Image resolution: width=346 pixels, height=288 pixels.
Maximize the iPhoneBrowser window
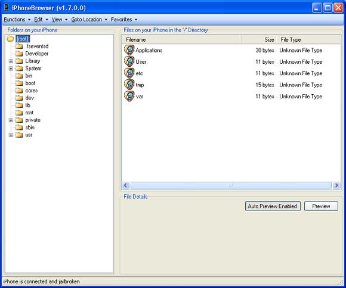click(x=328, y=8)
